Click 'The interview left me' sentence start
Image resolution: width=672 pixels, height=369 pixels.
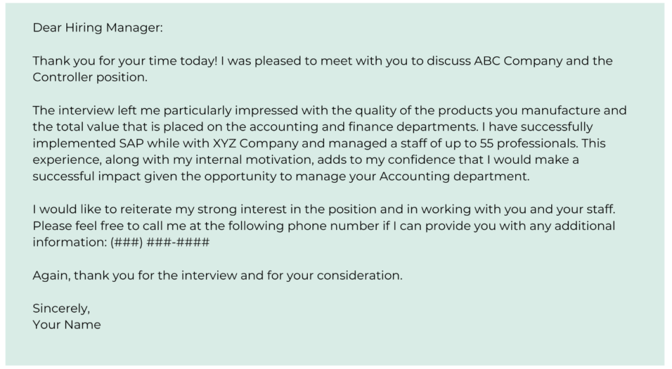click(96, 111)
